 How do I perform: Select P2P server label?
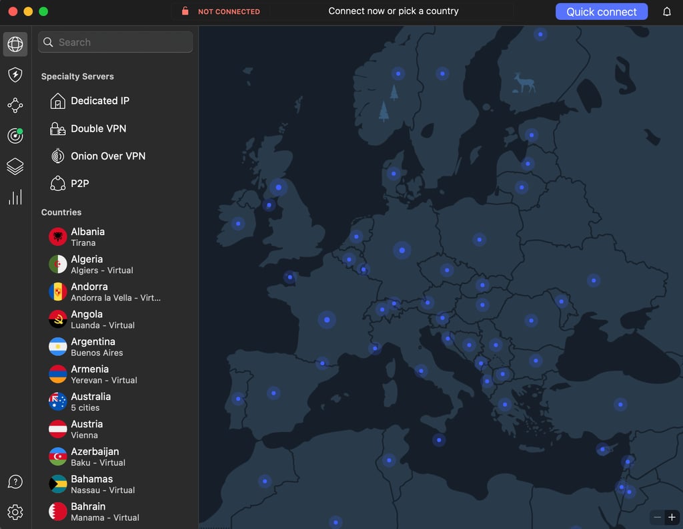pos(80,184)
